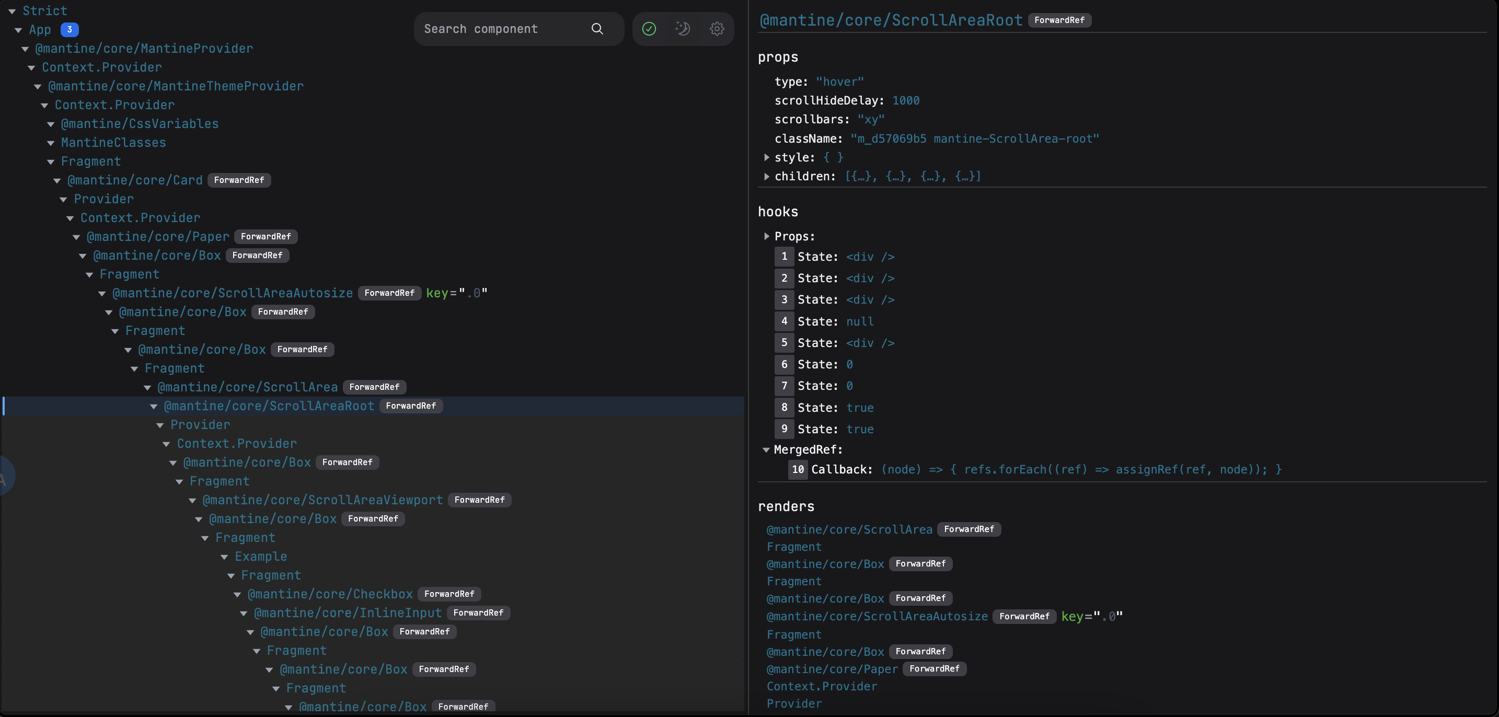Collapse the MergedRef hook entry
The height and width of the screenshot is (717, 1499).
click(766, 450)
